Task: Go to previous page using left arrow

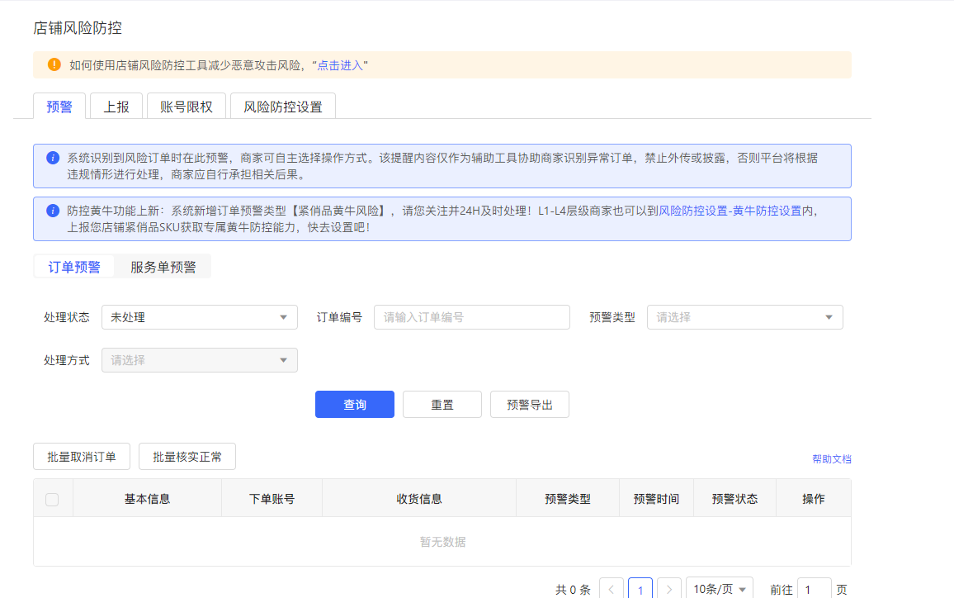Action: (611, 589)
